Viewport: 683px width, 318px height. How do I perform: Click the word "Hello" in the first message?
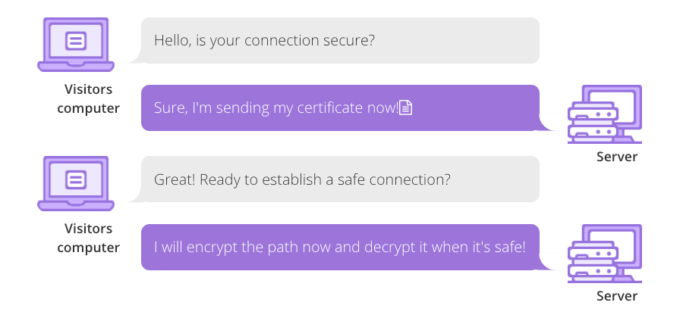pyautogui.click(x=171, y=40)
